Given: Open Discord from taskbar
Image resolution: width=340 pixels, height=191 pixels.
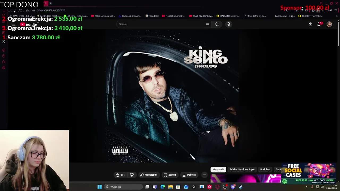Looking at the screenshot, I should pyautogui.click(x=233, y=187).
